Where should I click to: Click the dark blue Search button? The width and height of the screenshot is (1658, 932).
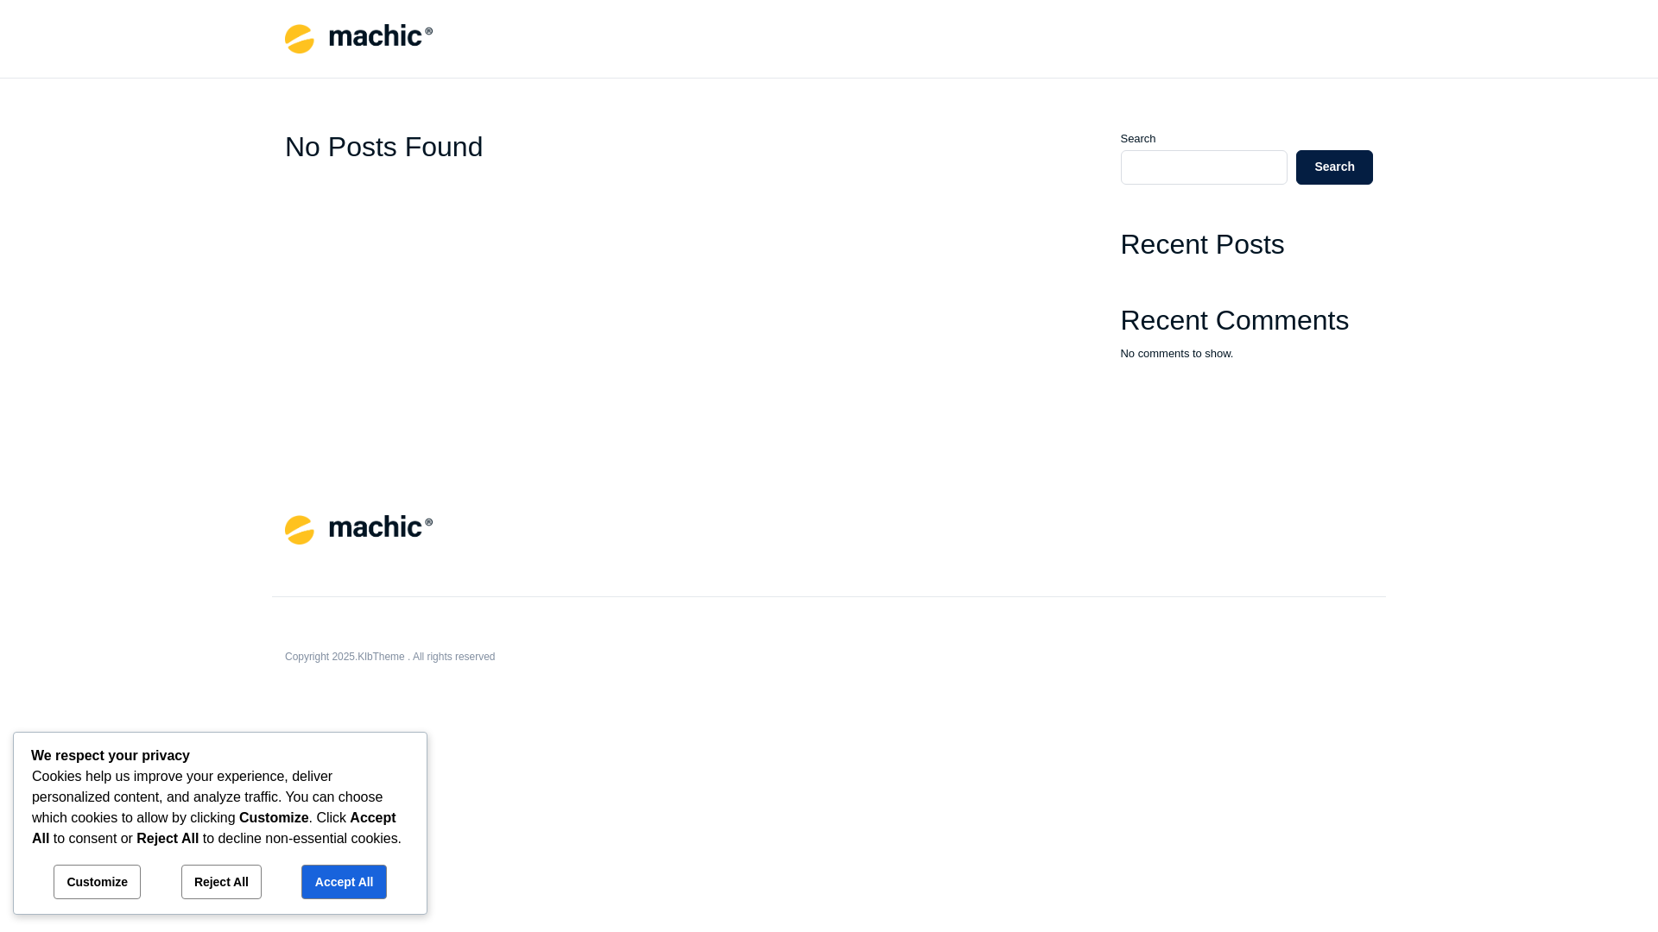pos(1334,167)
